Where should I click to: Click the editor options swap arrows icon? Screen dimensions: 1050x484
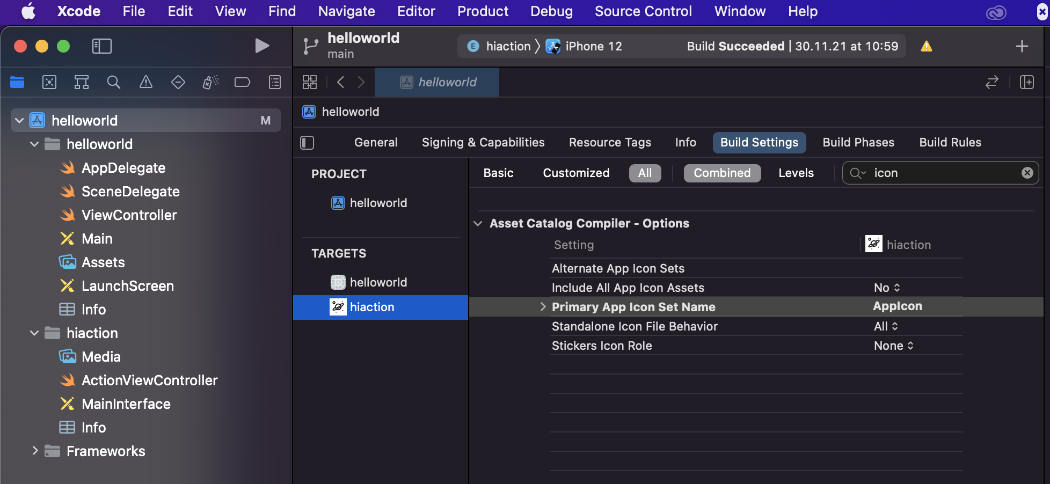(992, 82)
